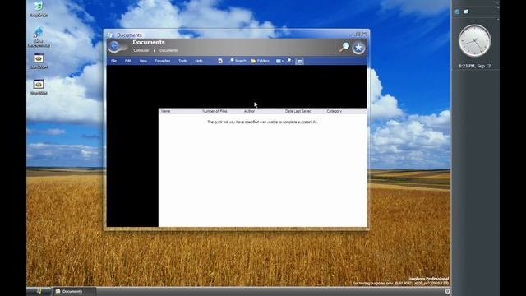
Task: Open the dropdown after the Views button
Action: pos(290,61)
